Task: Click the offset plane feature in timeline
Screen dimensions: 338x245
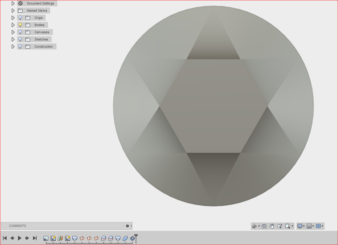Action: pyautogui.click(x=60, y=238)
